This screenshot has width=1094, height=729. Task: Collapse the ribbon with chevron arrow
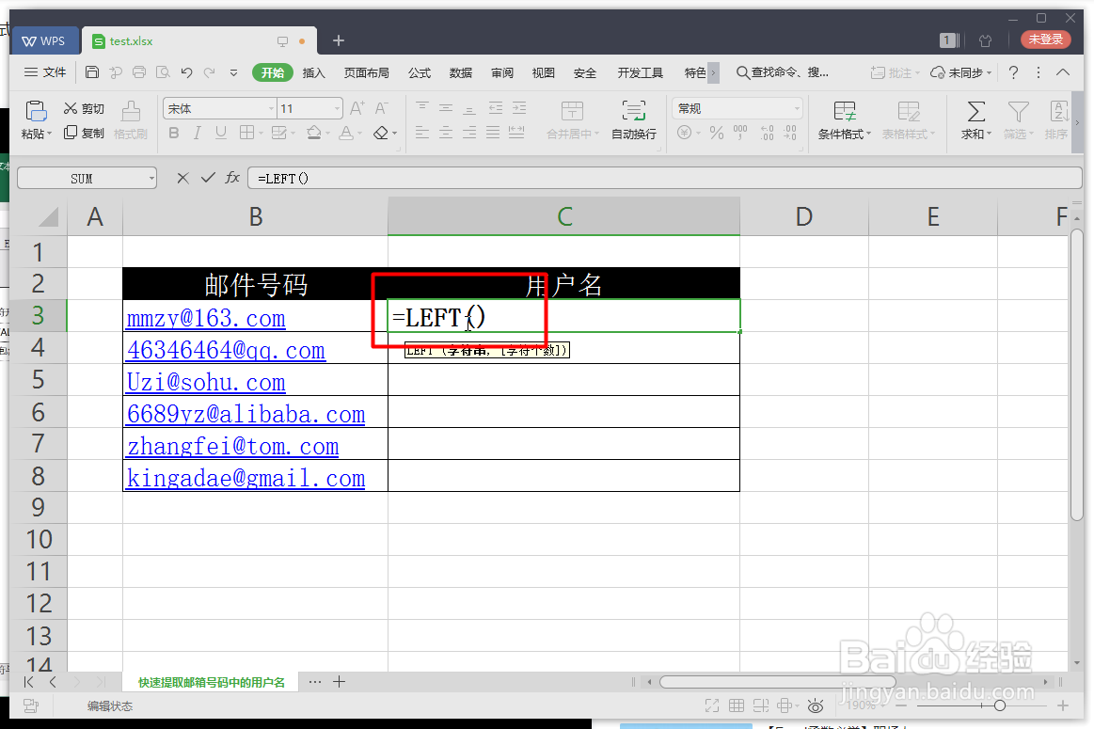click(x=1063, y=72)
